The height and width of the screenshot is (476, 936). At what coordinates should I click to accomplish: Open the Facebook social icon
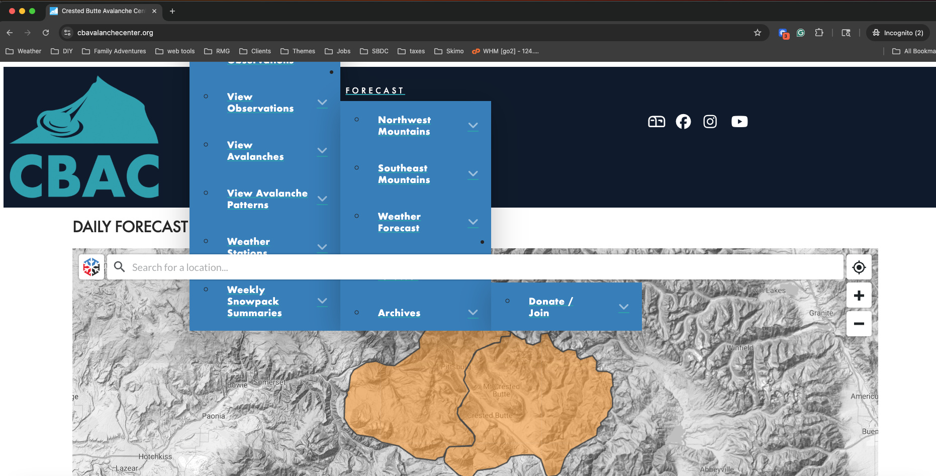683,122
